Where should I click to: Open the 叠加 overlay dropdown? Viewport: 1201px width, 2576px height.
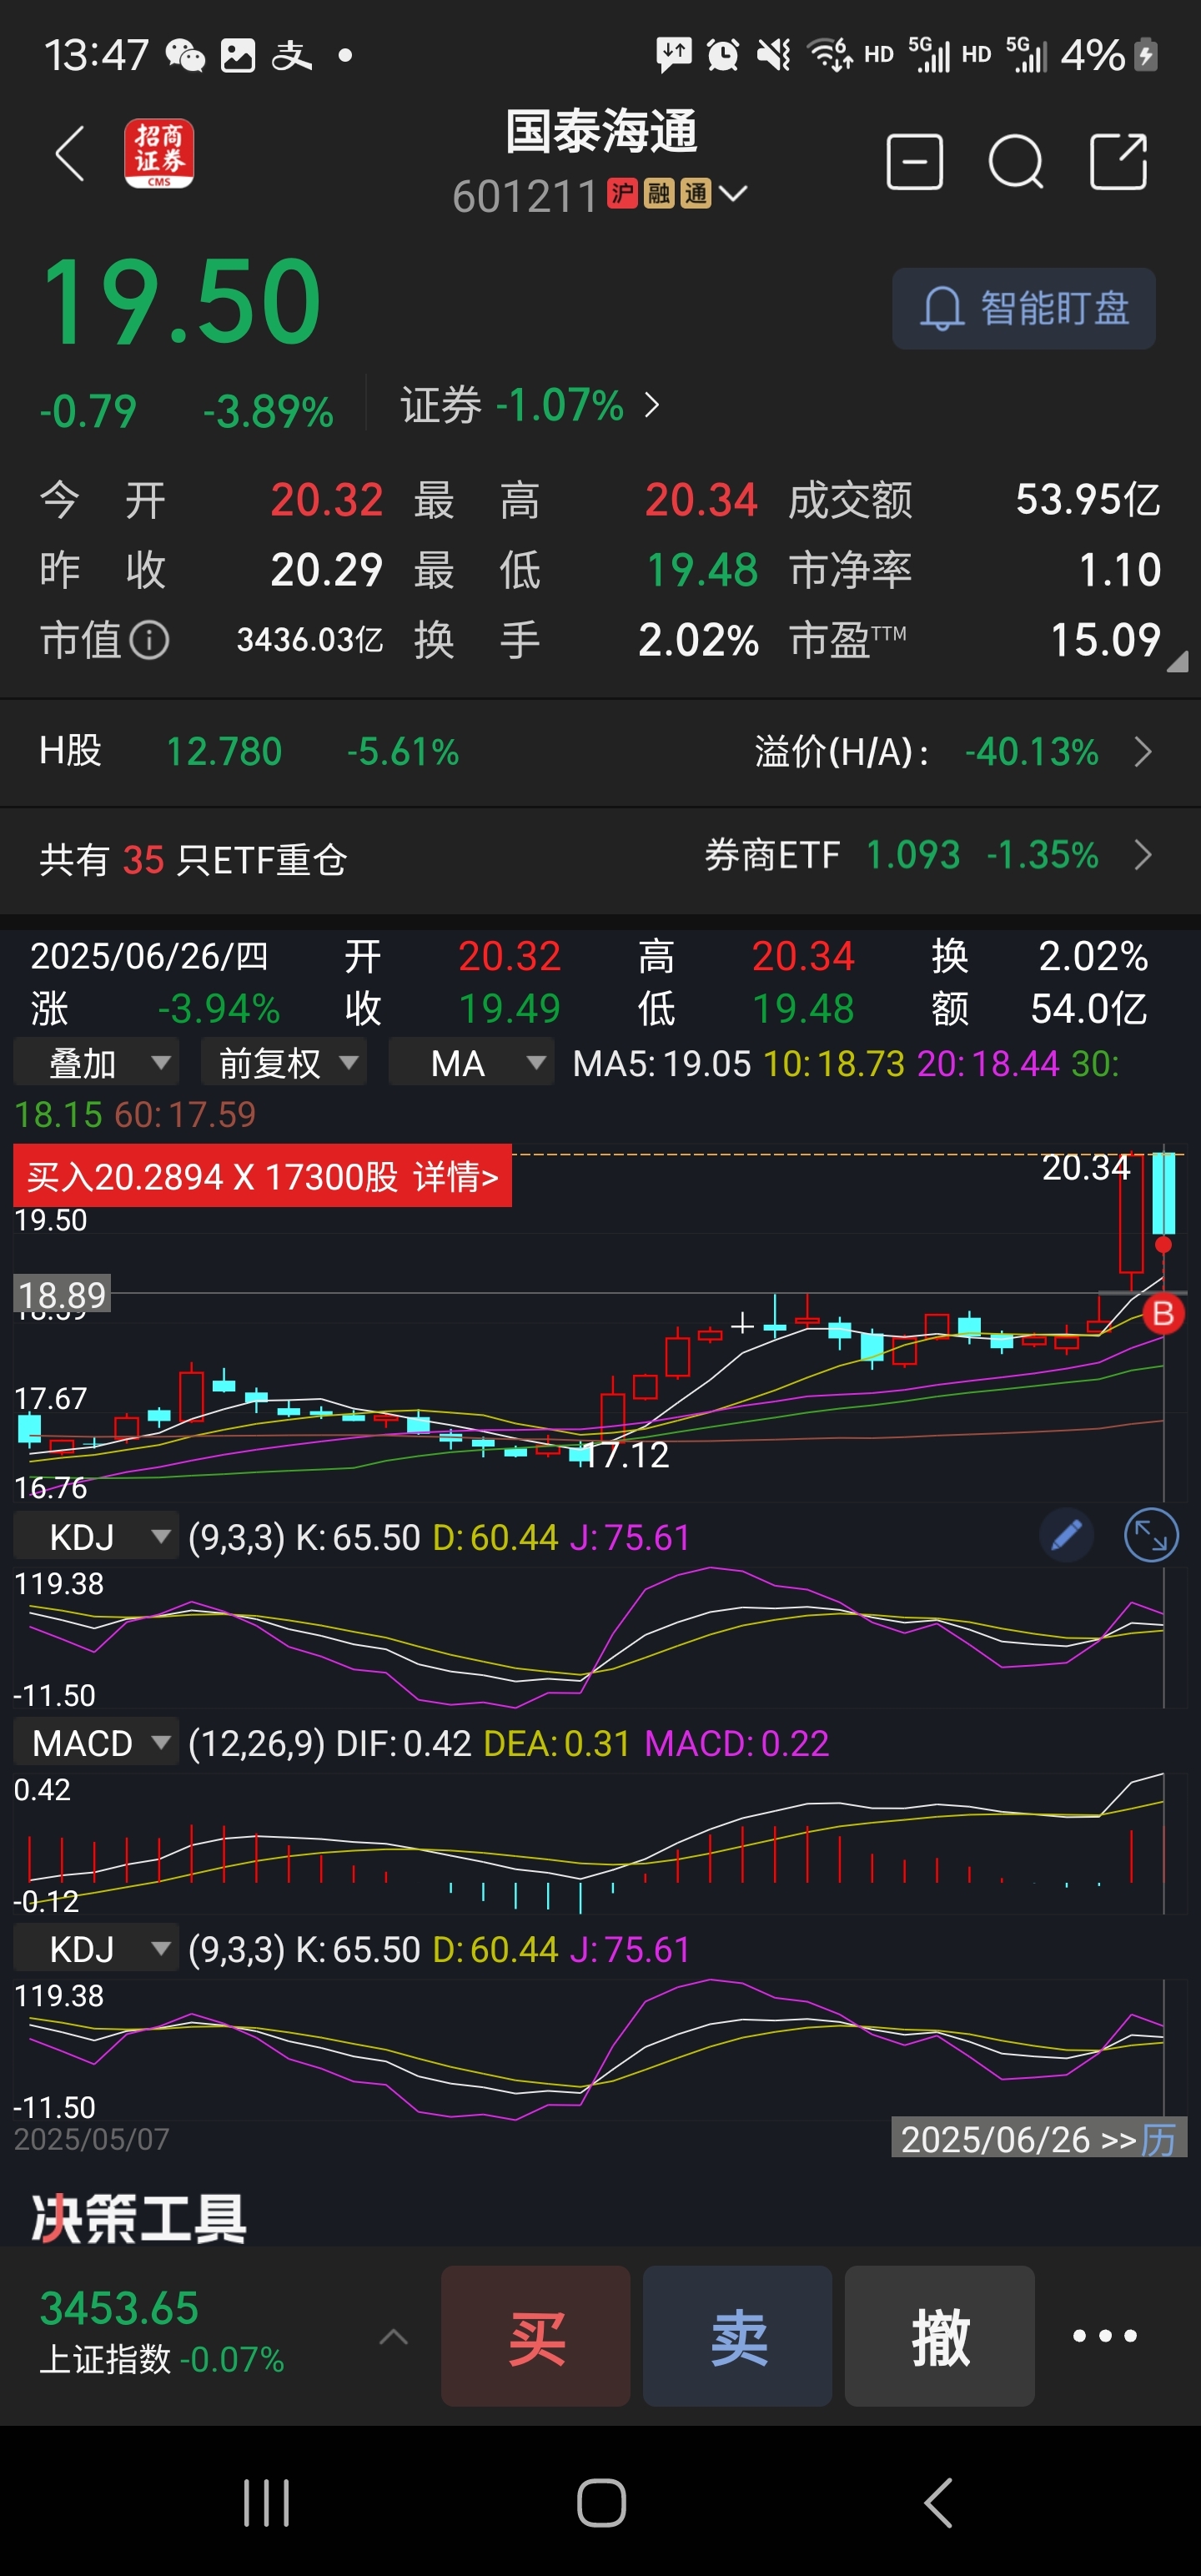(96, 1062)
